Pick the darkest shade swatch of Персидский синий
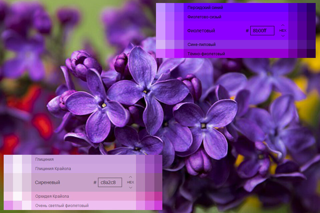The image size is (320, 213). [311, 8]
